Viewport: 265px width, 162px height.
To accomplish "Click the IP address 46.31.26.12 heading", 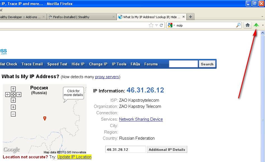I will click(145, 90).
